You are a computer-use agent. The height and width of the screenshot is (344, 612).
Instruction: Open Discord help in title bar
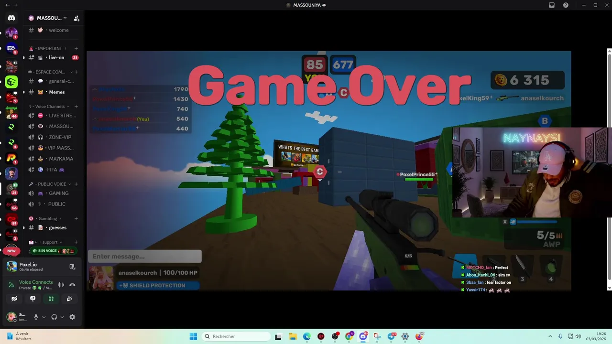pos(566,5)
